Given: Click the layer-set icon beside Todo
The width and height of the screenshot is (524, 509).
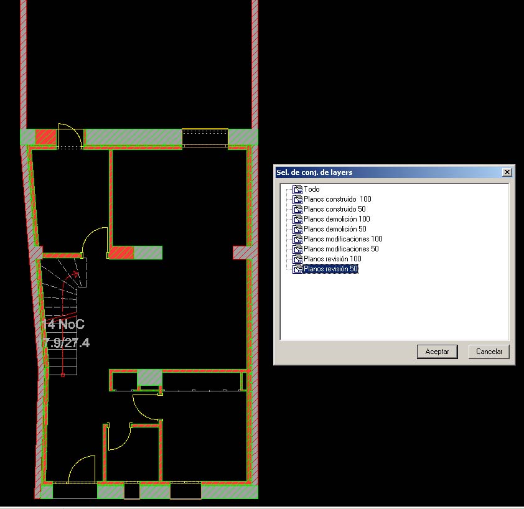Looking at the screenshot, I should click(x=297, y=190).
